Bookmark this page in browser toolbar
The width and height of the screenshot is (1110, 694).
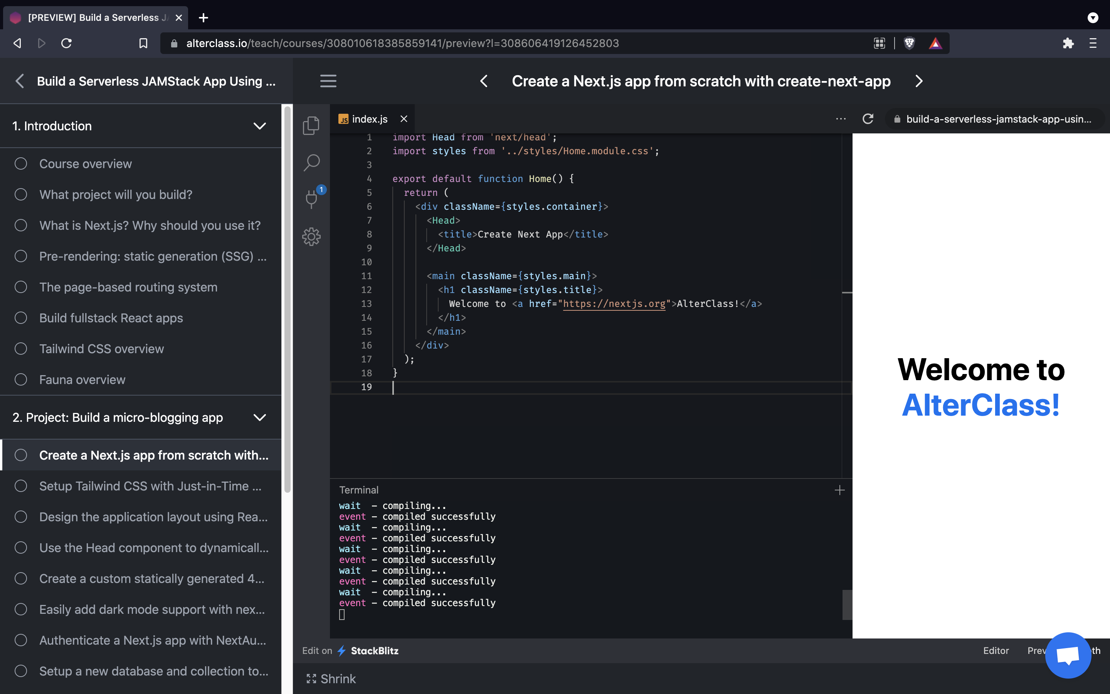click(x=143, y=43)
